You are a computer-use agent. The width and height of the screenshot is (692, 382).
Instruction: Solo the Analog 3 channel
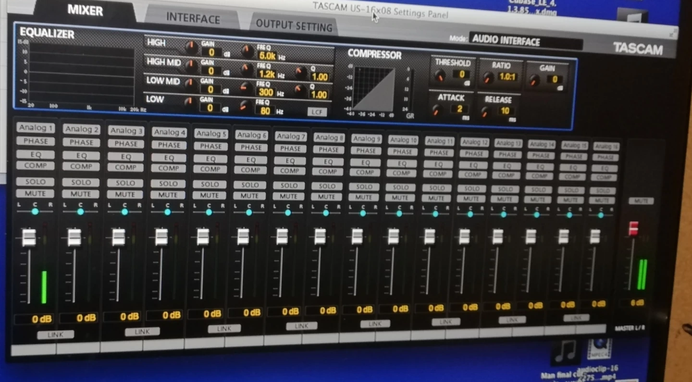click(x=125, y=183)
